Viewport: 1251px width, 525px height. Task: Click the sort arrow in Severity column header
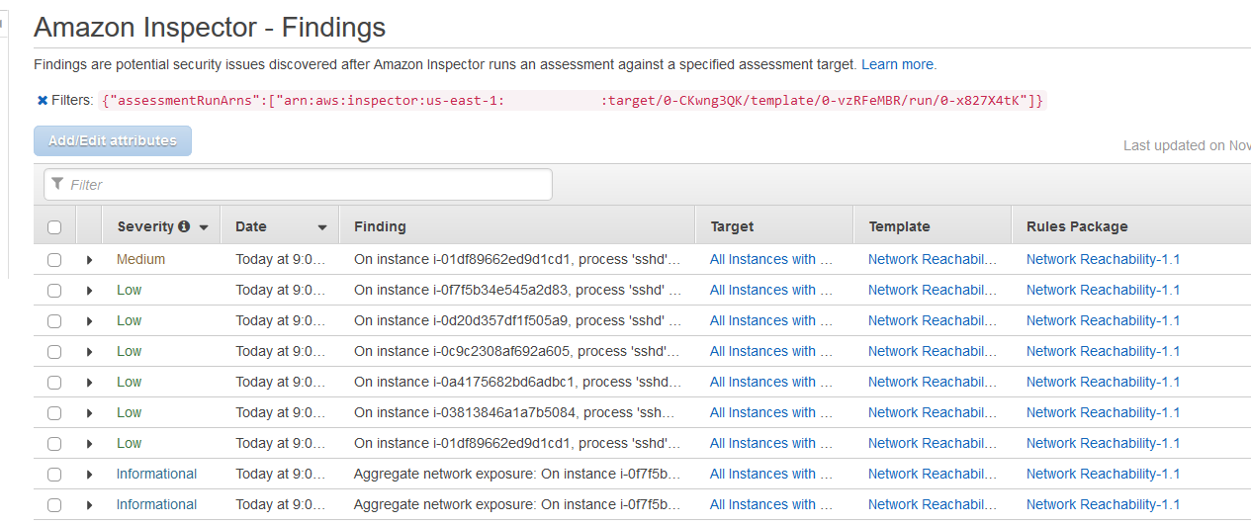[x=204, y=227]
